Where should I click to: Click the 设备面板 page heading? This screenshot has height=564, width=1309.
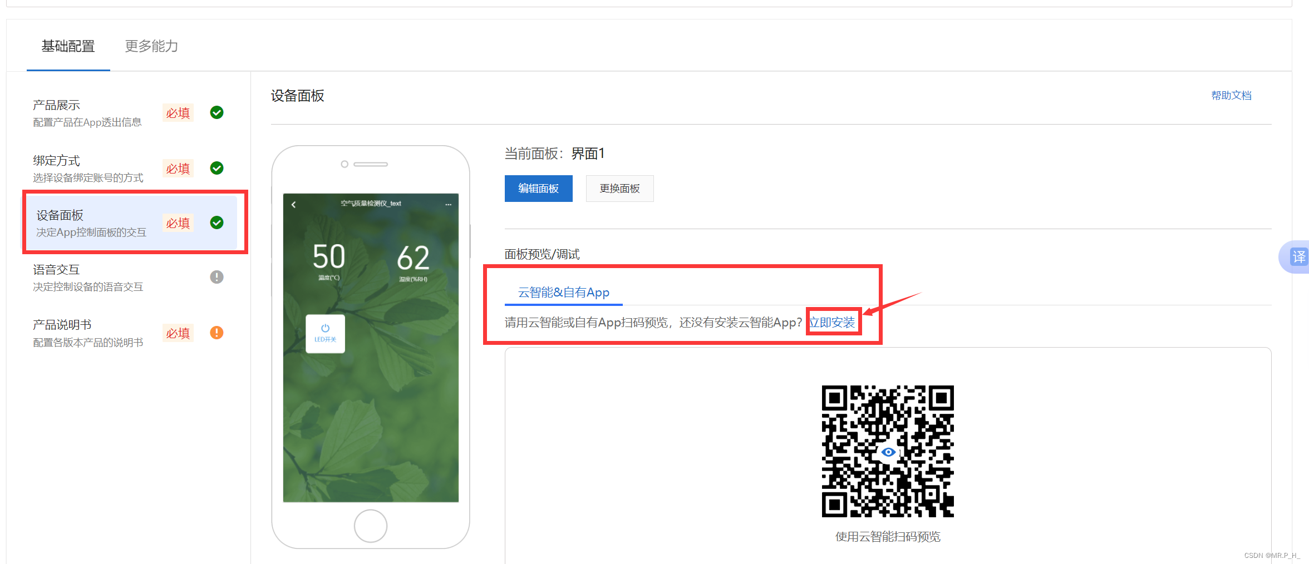coord(298,96)
